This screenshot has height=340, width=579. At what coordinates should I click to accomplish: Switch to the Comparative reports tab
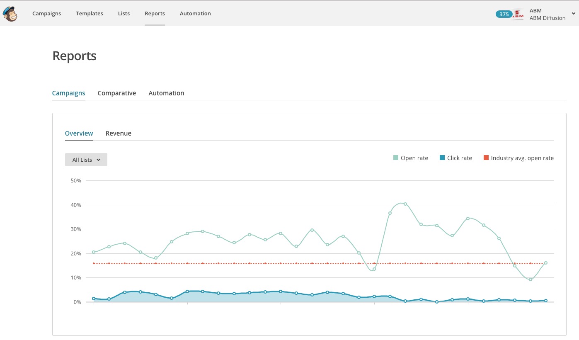[x=117, y=93]
